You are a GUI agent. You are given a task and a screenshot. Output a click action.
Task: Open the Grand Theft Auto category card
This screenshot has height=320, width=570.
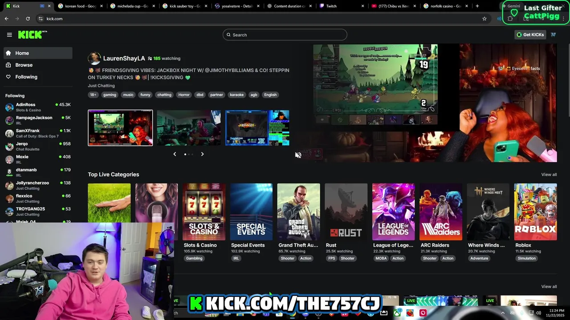pos(298,212)
